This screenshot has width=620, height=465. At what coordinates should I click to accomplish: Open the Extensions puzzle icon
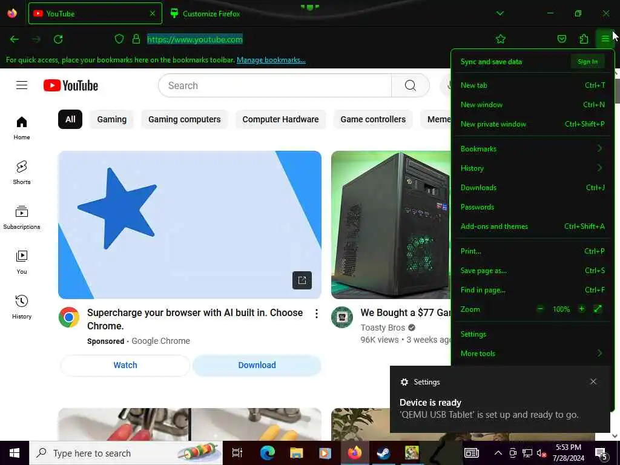584,39
